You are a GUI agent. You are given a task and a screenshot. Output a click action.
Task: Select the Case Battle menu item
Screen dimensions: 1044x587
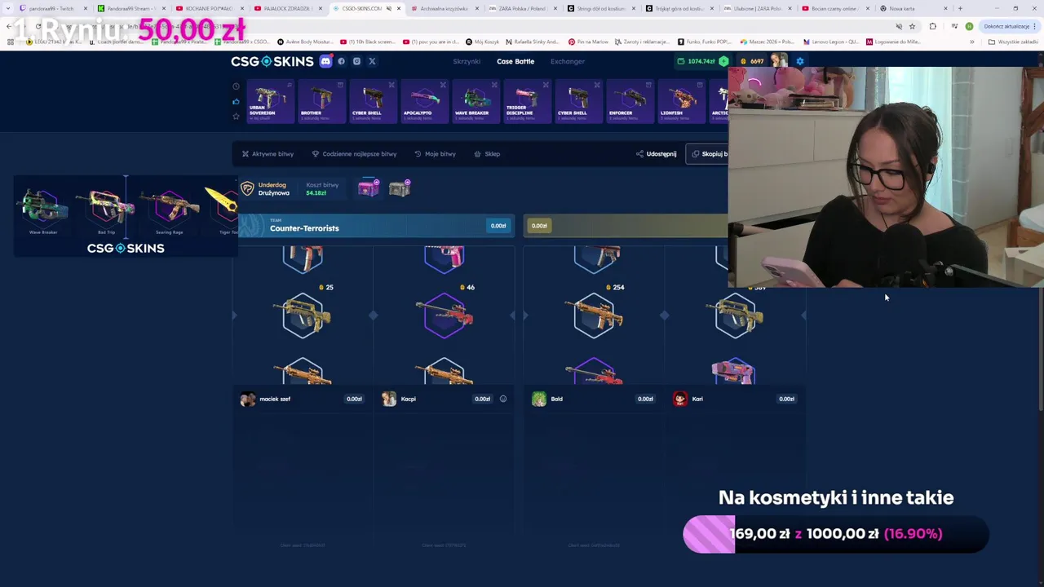(515, 61)
